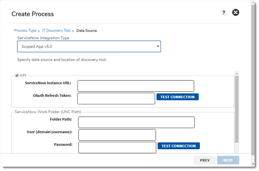The image size is (259, 171).
Task: Test connection for the OAuth token
Action: pyautogui.click(x=177, y=97)
